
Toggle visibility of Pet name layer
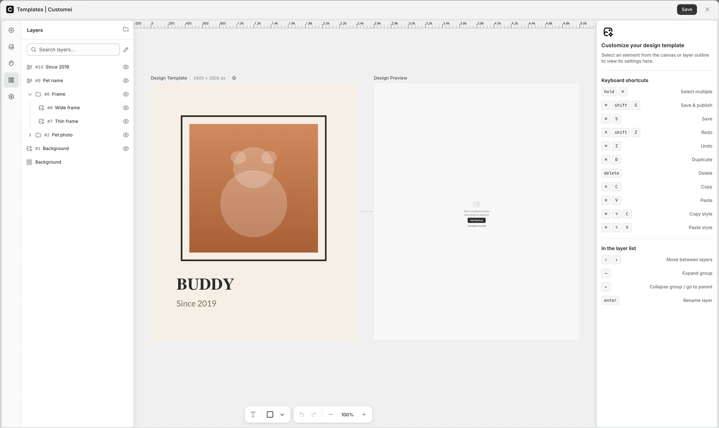(126, 81)
